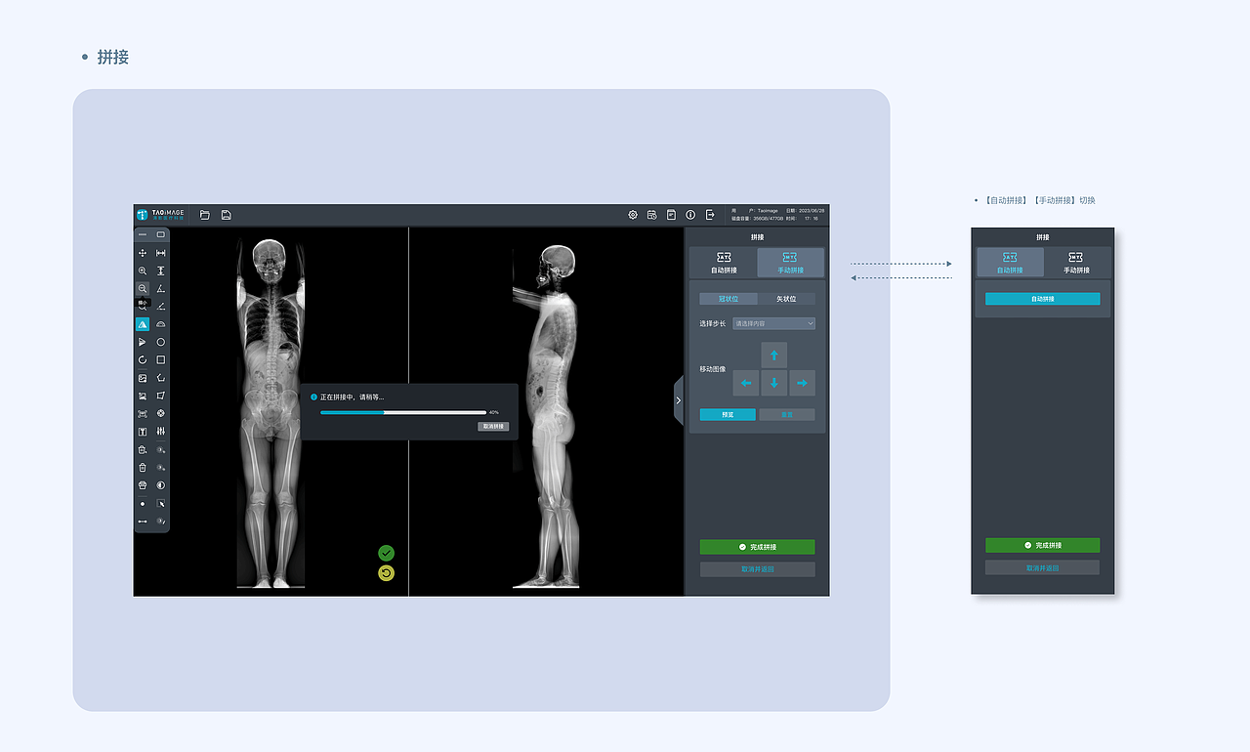Select the polygon drawing tool
The image size is (1250, 752).
161,377
